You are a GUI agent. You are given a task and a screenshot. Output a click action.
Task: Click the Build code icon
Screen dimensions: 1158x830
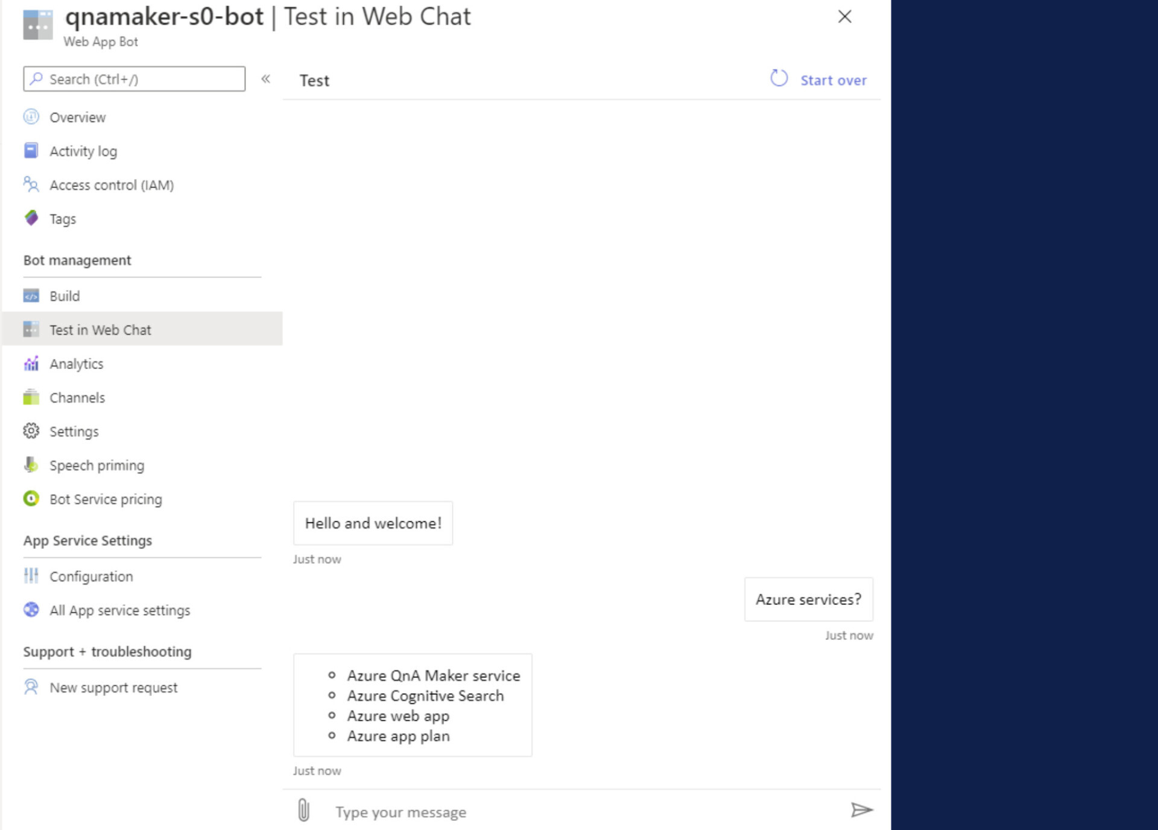click(x=31, y=296)
